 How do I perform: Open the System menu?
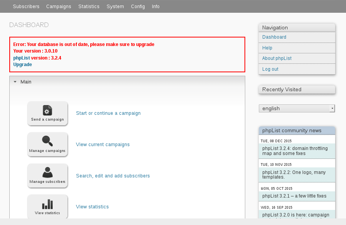[x=115, y=7]
